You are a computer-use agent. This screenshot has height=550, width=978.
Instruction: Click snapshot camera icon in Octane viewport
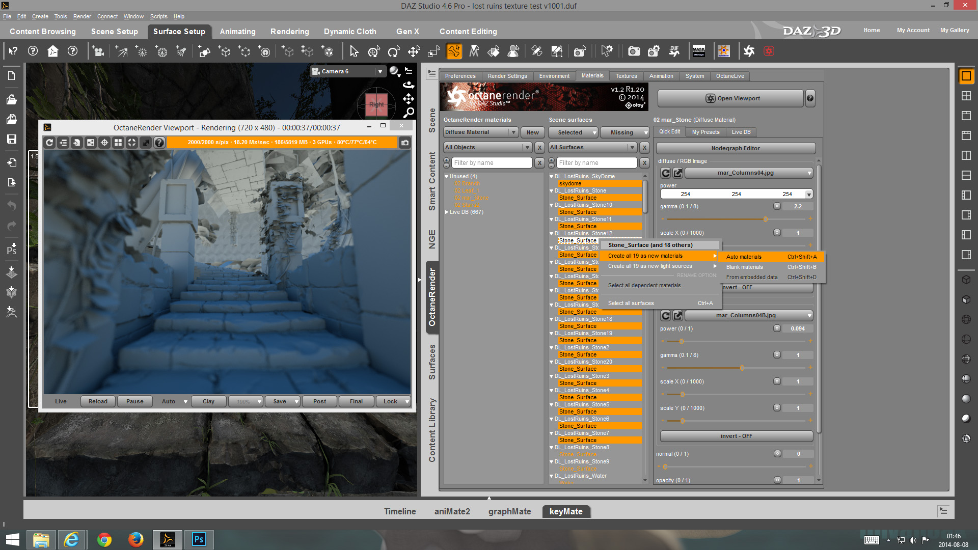[405, 143]
